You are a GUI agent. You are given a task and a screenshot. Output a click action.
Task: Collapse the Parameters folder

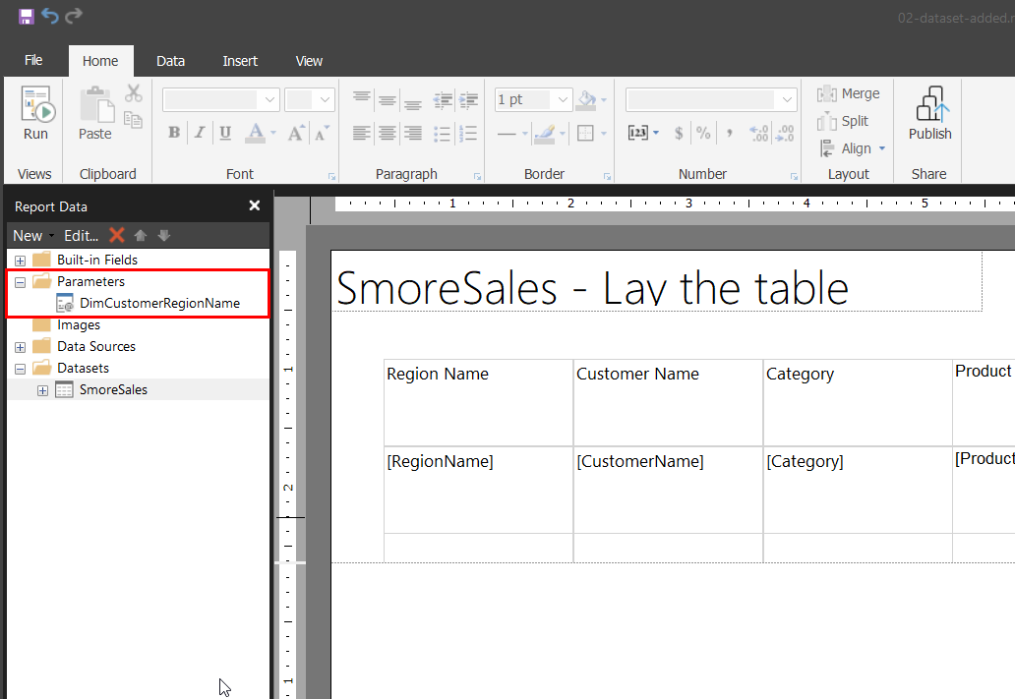pyautogui.click(x=20, y=282)
